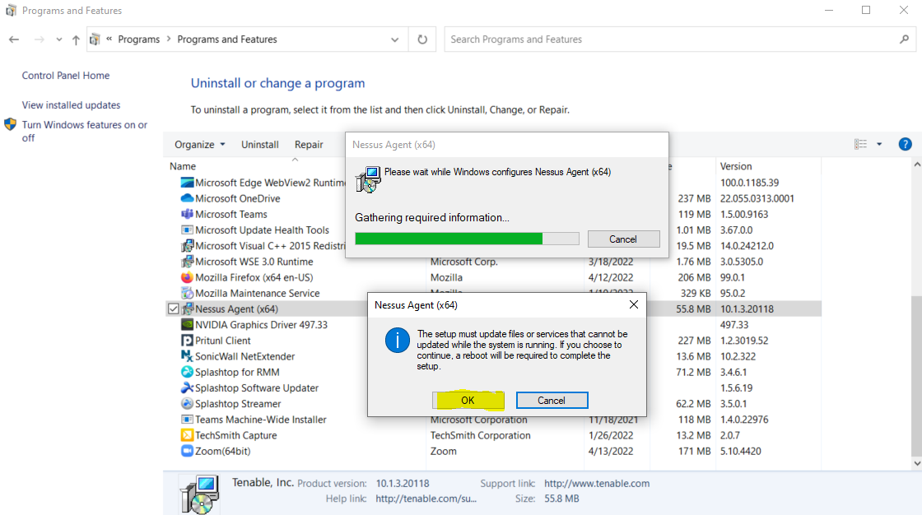The width and height of the screenshot is (922, 515).
Task: Select the Microsoft OneDrive cloud icon
Action: coord(187,199)
